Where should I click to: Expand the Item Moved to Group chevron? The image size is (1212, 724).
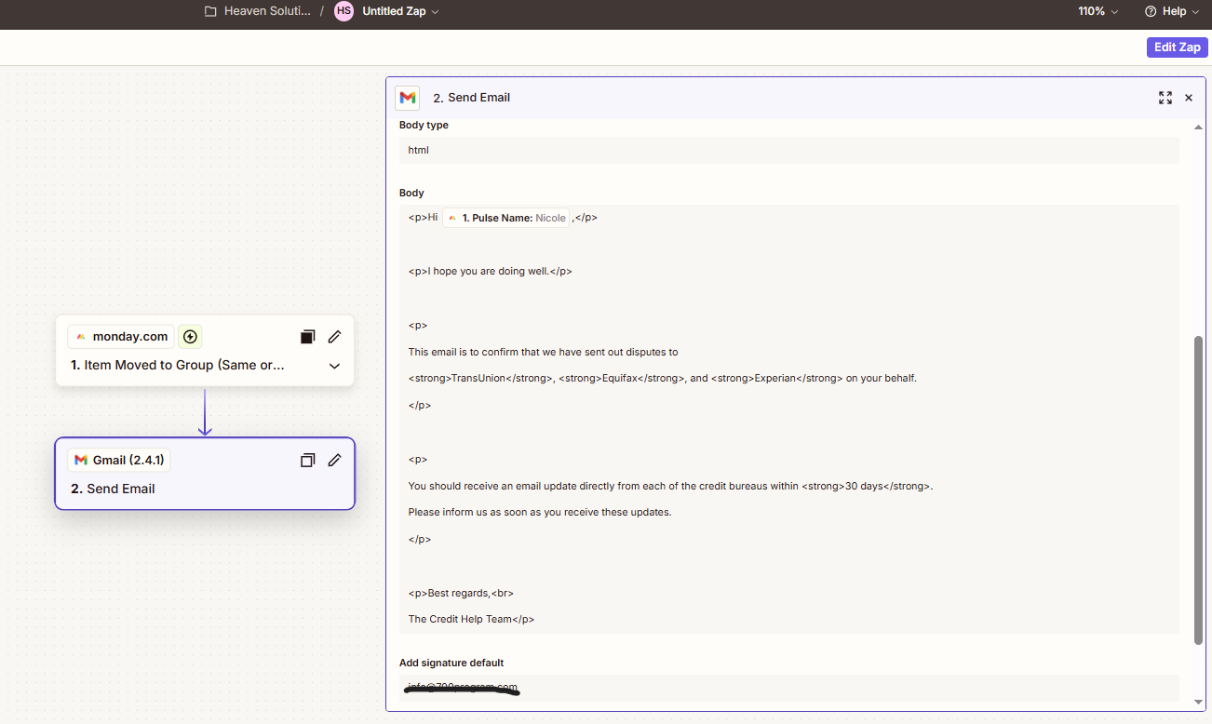(335, 366)
